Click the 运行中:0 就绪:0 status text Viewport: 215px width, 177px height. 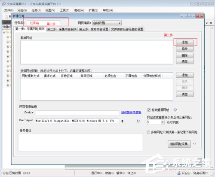pos(102,173)
